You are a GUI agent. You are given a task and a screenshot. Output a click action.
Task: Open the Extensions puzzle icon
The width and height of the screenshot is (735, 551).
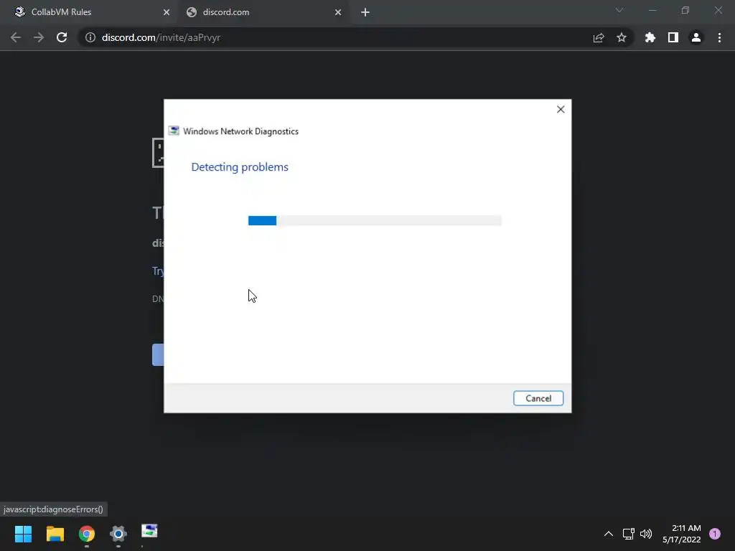tap(650, 37)
